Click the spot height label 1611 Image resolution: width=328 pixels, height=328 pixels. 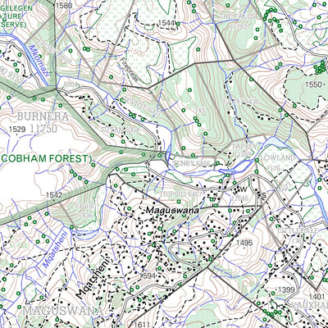coord(142,325)
